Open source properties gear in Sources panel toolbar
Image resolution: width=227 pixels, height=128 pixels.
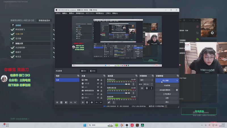click(92, 102)
